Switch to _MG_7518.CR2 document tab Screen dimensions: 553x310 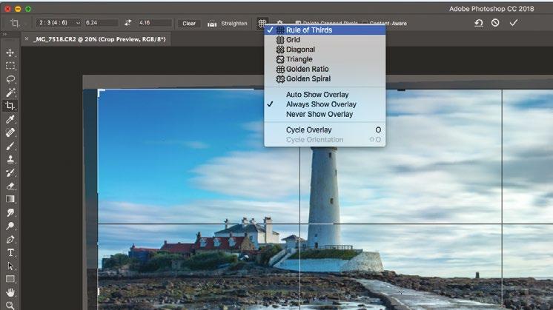100,39
